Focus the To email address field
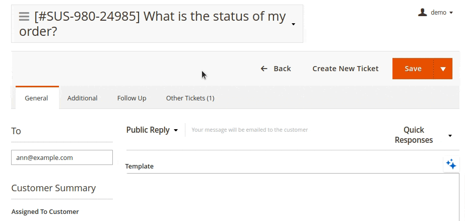The width and height of the screenshot is (465, 221). [61, 157]
